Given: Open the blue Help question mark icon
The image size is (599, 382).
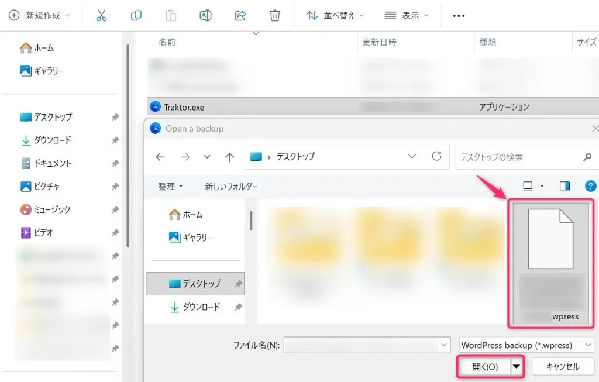Looking at the screenshot, I should [x=590, y=186].
